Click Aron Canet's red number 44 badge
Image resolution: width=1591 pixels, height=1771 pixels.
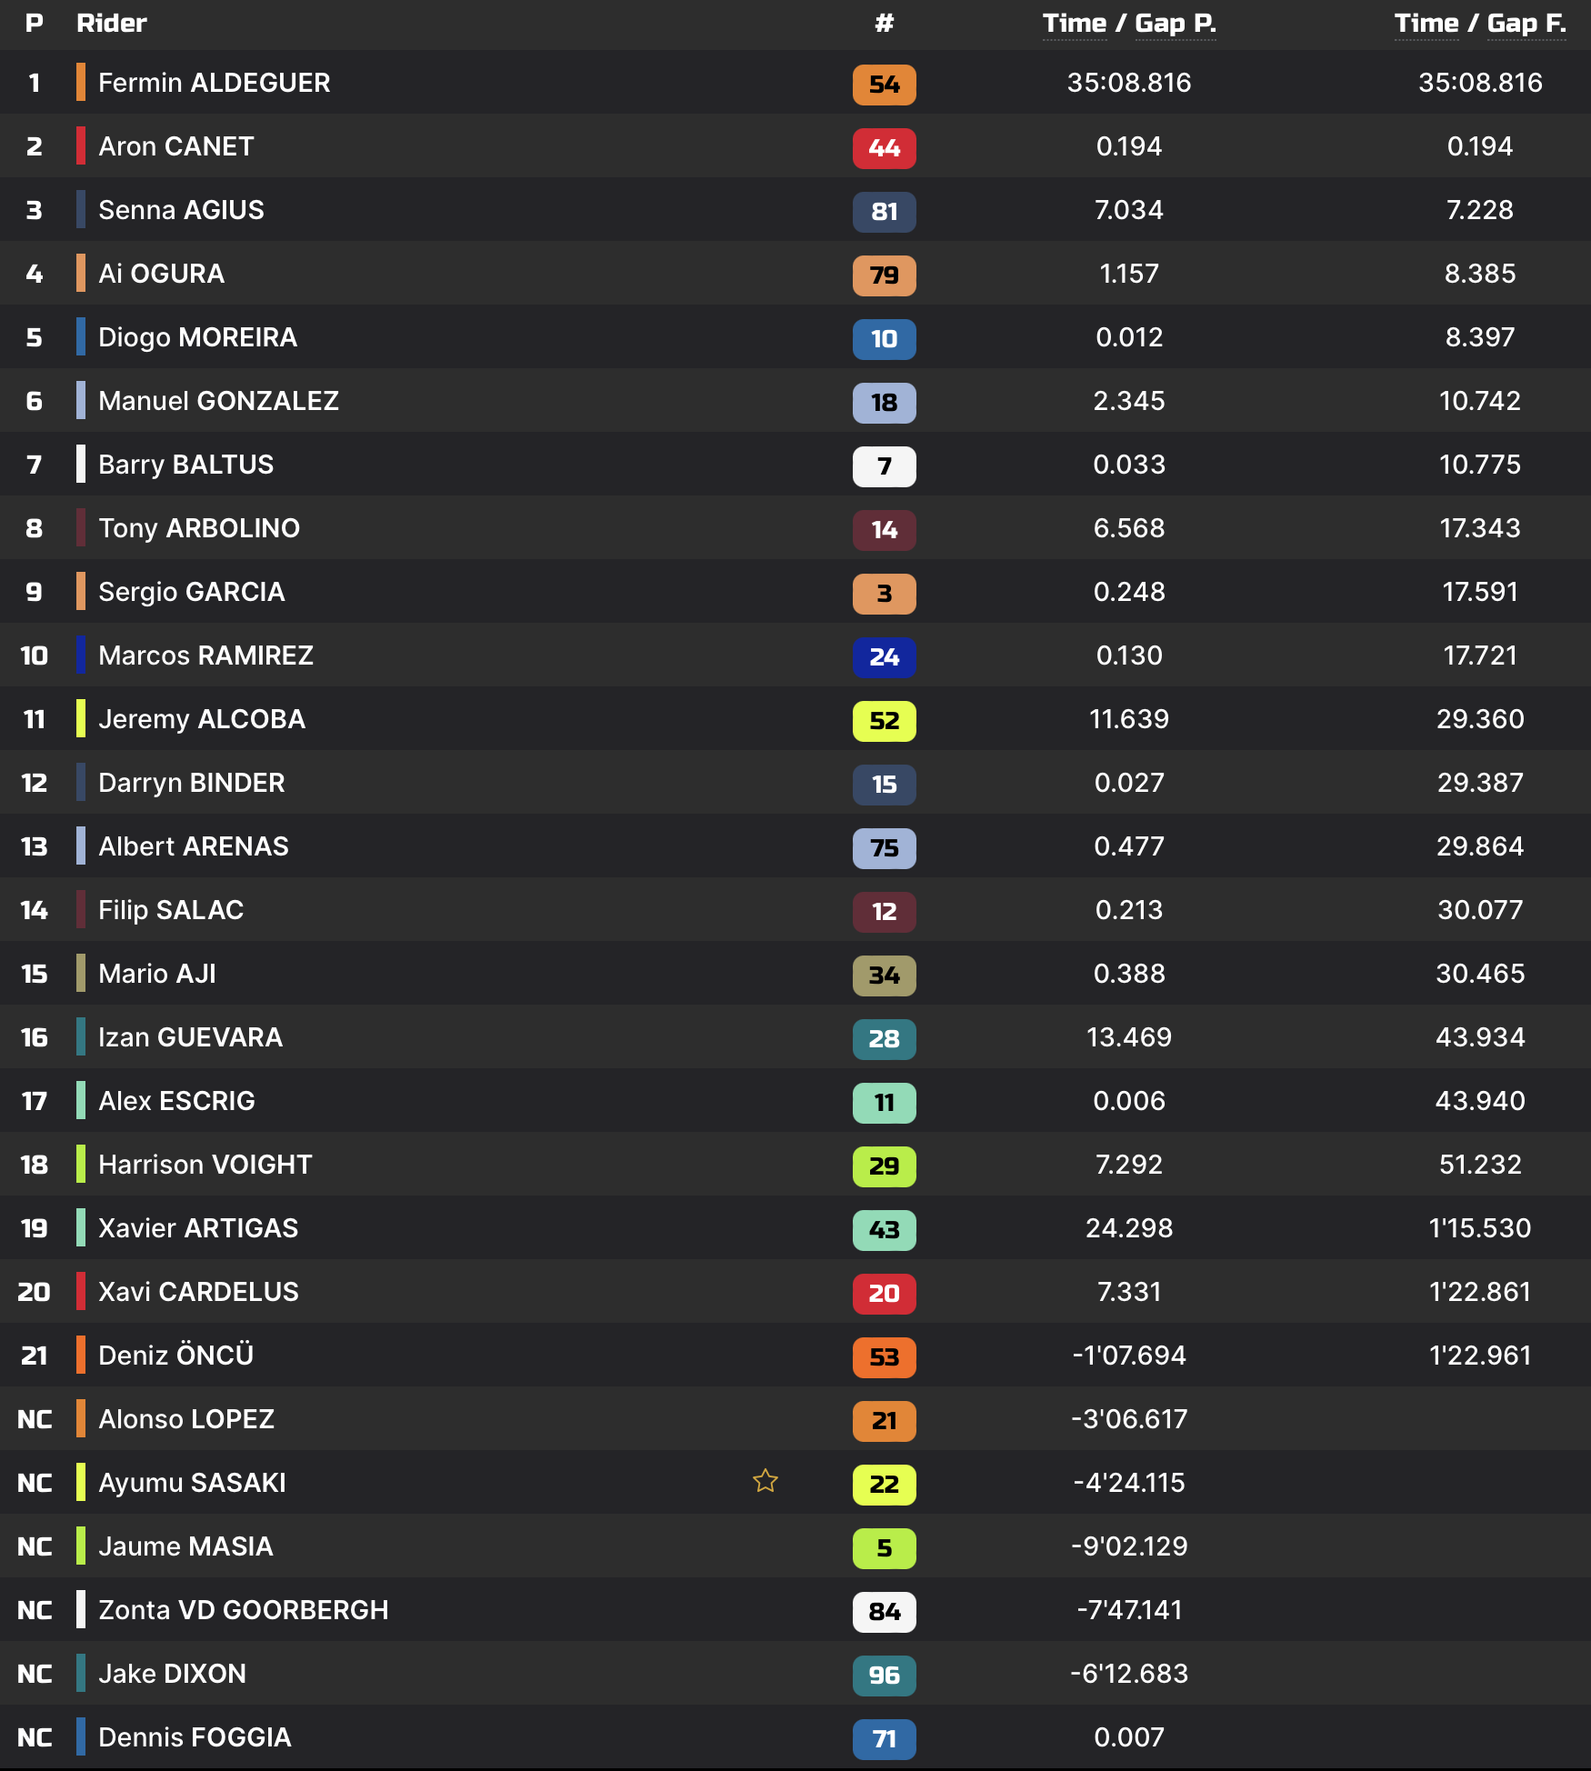(x=884, y=148)
